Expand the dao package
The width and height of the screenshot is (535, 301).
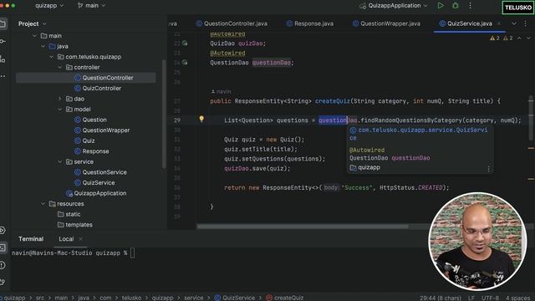tap(59, 99)
